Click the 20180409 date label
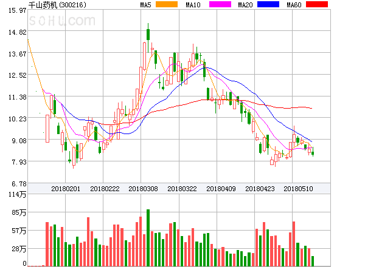The height and width of the screenshot is (267, 365). coord(221,189)
